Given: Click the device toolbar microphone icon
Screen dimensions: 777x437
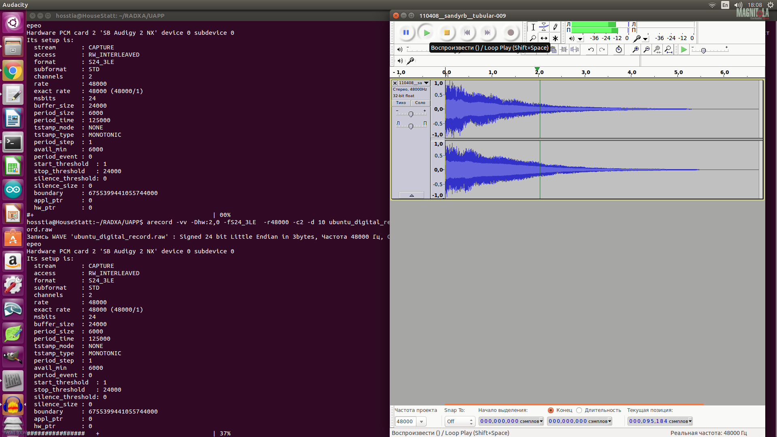Looking at the screenshot, I should [x=410, y=61].
